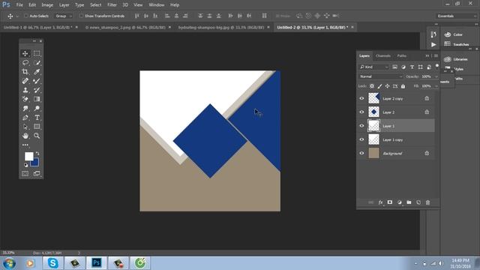This screenshot has height=270, width=480.
Task: Select the Smudge tool
Action: coord(25,108)
